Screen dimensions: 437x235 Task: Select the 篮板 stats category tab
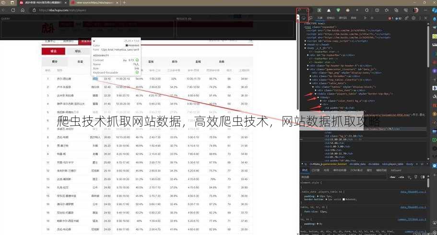(151, 61)
